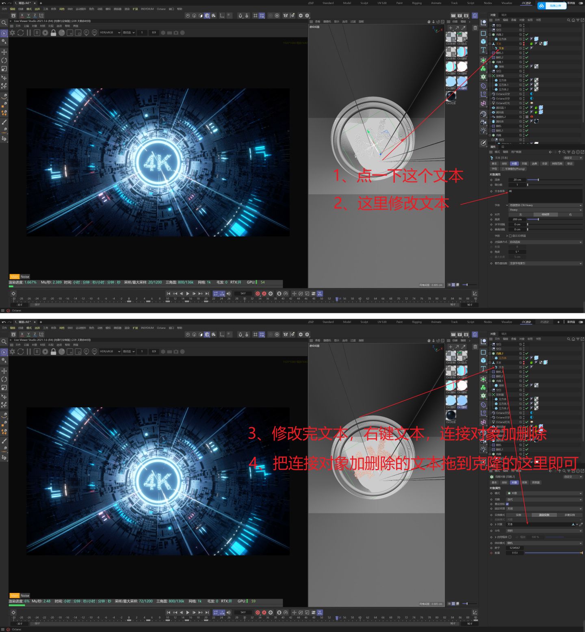Toggle 发射器 enable checkmark in upper object manager
The width and height of the screenshot is (585, 632).
527,76
